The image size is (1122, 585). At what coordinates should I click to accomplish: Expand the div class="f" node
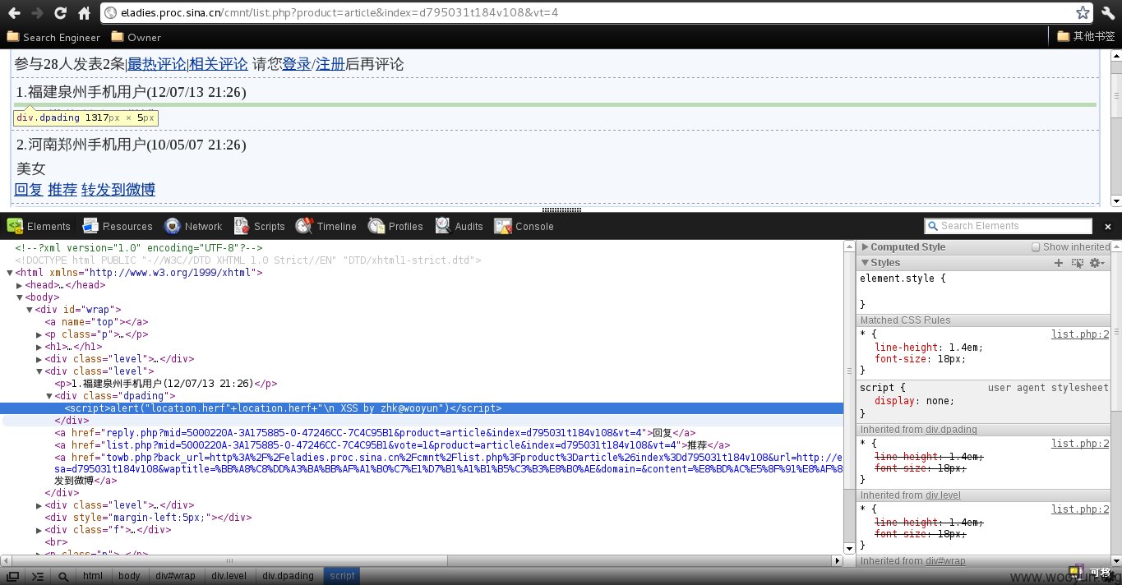click(39, 530)
